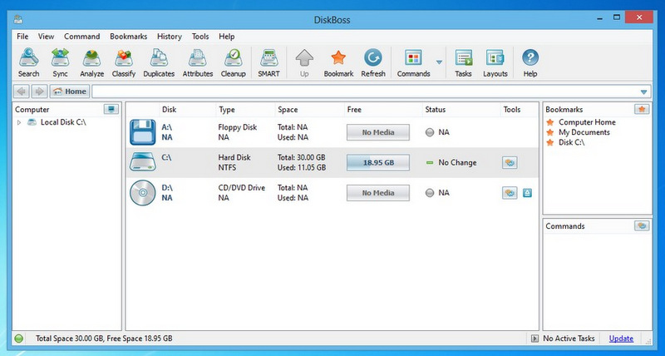Click CD/DVD Drive type text
This screenshot has height=356, width=665.
coord(241,187)
